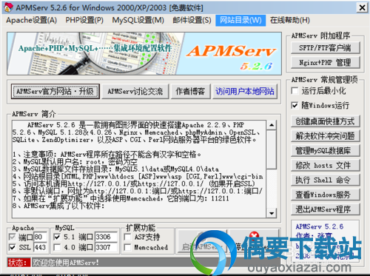
Task: Enable 运行后最小化 checkbox
Action: [295, 91]
